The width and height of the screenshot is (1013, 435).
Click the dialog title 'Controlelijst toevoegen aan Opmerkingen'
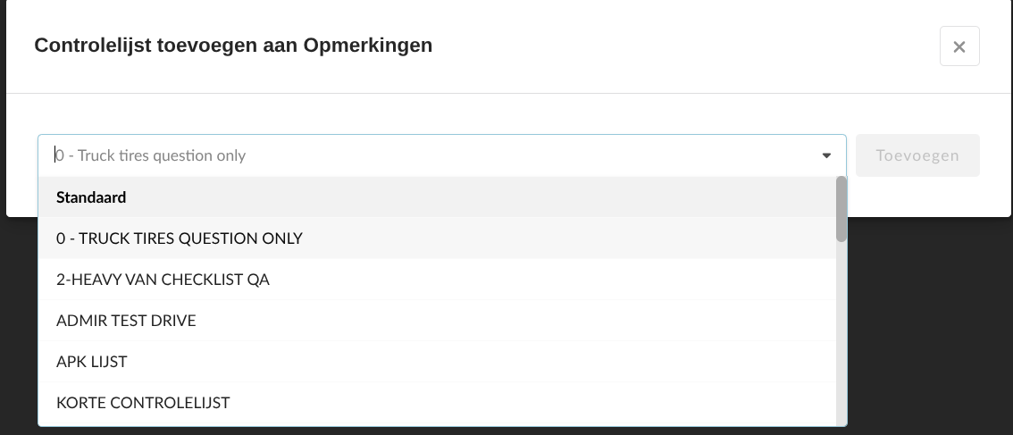[233, 45]
